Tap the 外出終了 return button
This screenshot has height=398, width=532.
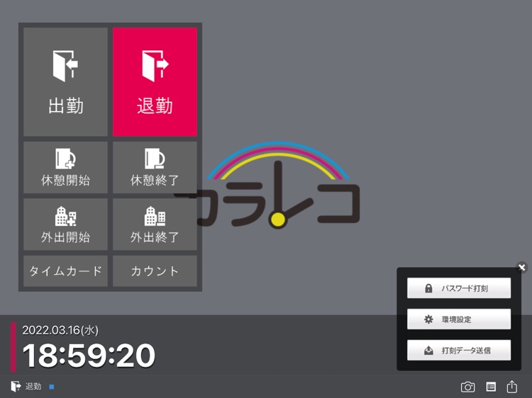pyautogui.click(x=155, y=224)
